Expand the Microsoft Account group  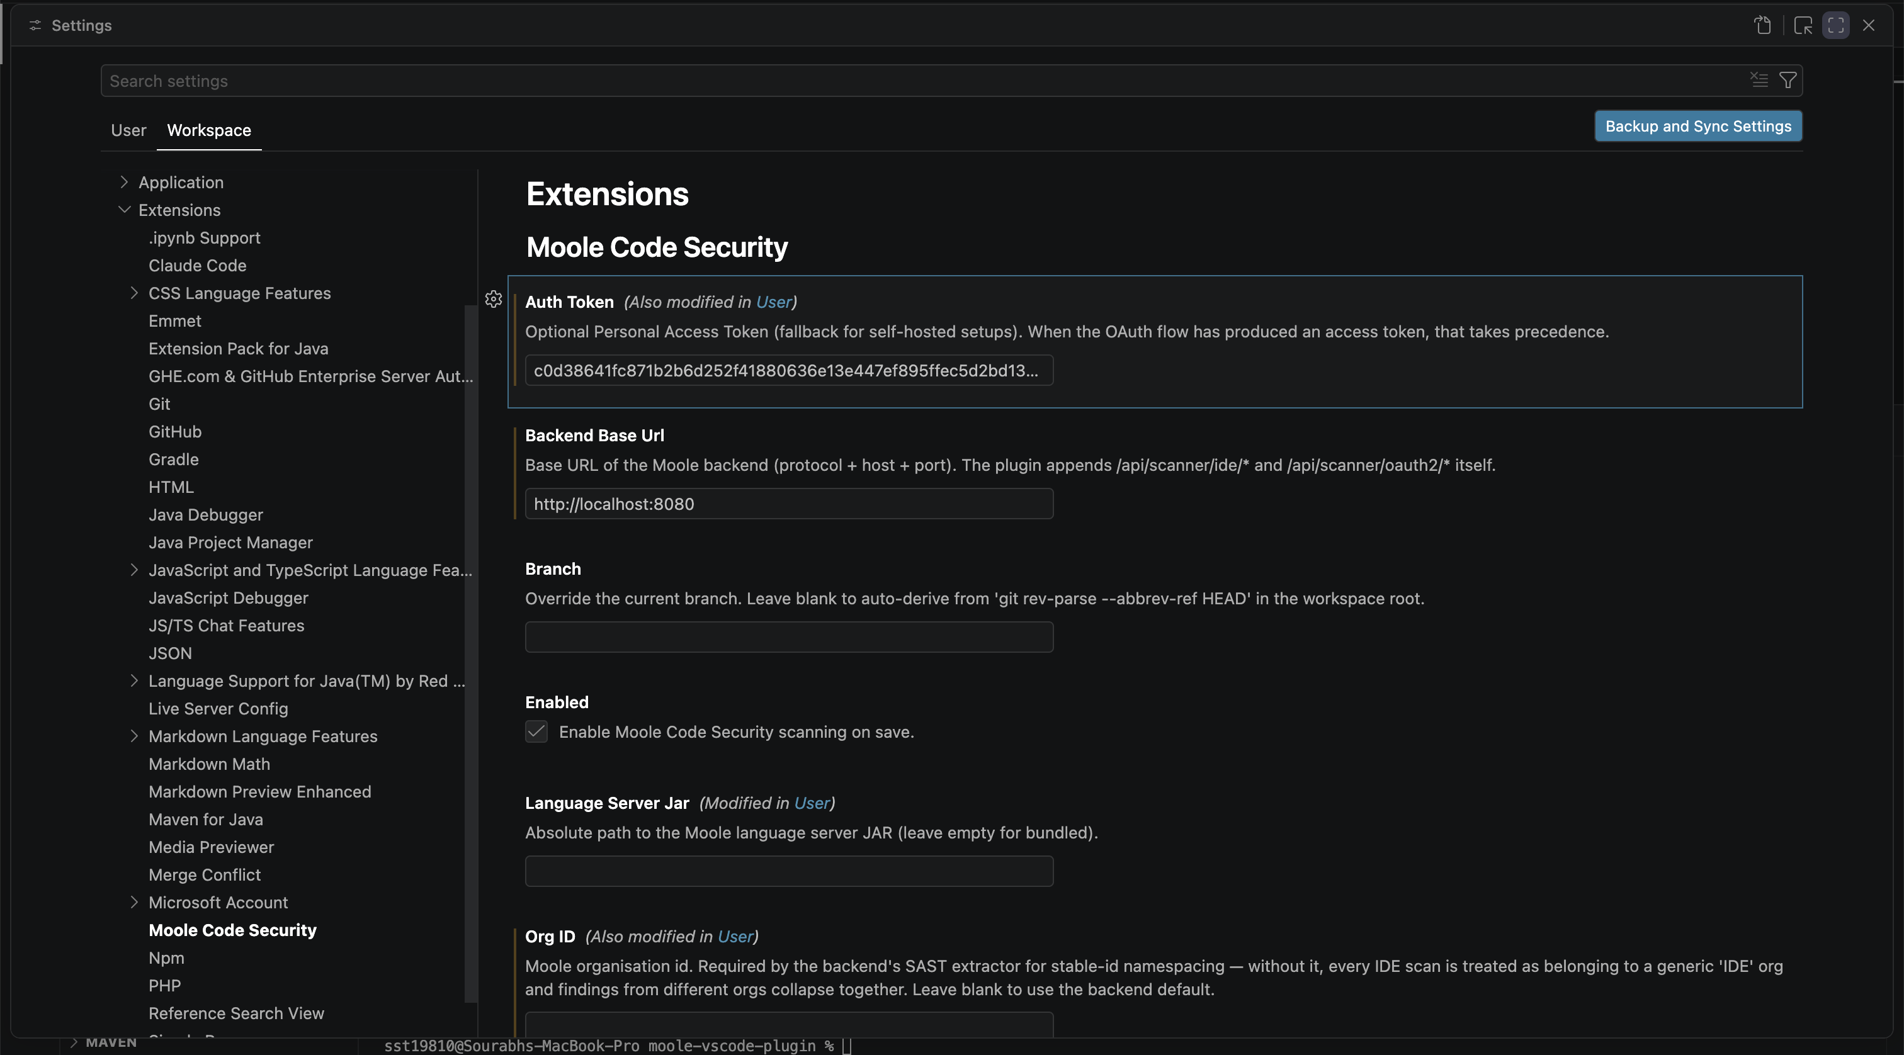pyautogui.click(x=133, y=902)
